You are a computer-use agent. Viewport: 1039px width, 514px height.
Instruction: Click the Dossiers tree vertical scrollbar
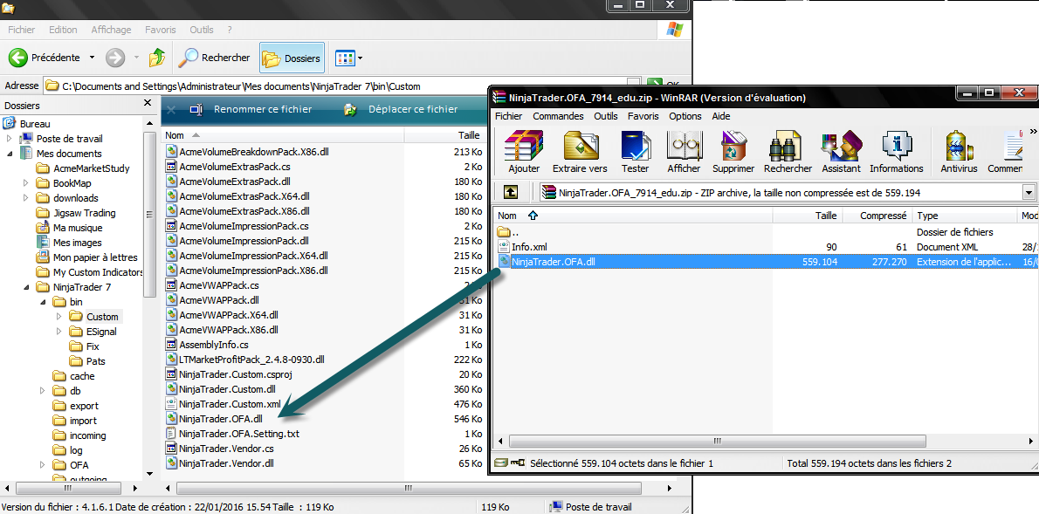click(149, 213)
